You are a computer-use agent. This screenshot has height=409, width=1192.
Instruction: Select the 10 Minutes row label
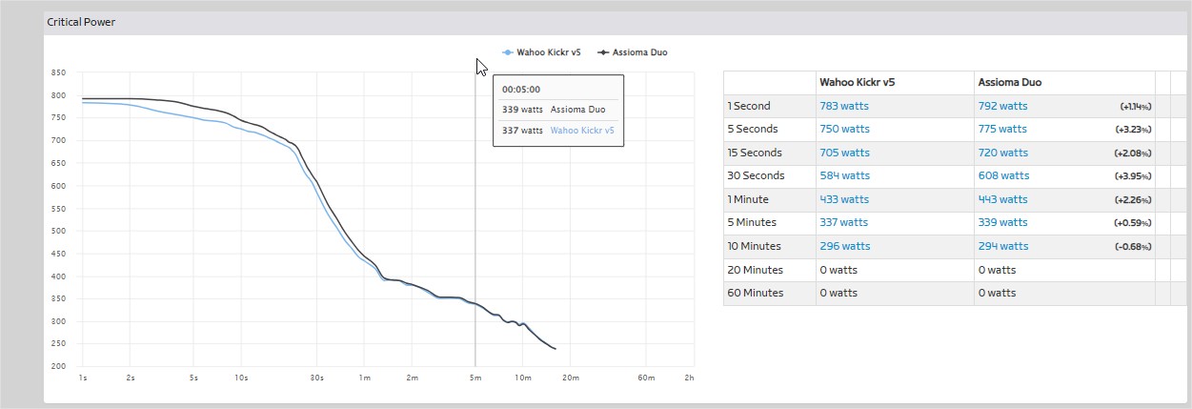pos(755,246)
